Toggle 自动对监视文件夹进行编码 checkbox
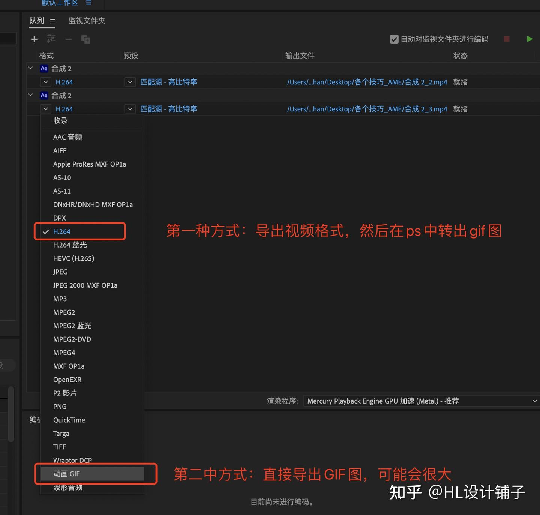The image size is (540, 515). click(x=394, y=39)
